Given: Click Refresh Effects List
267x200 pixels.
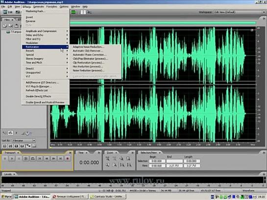Looking at the screenshot, I should pos(45,90).
